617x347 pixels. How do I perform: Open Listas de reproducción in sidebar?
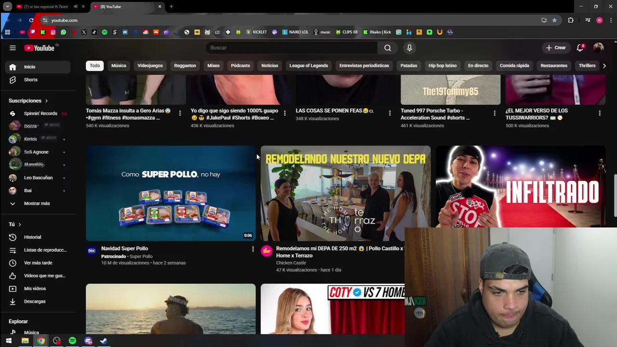click(x=37, y=250)
